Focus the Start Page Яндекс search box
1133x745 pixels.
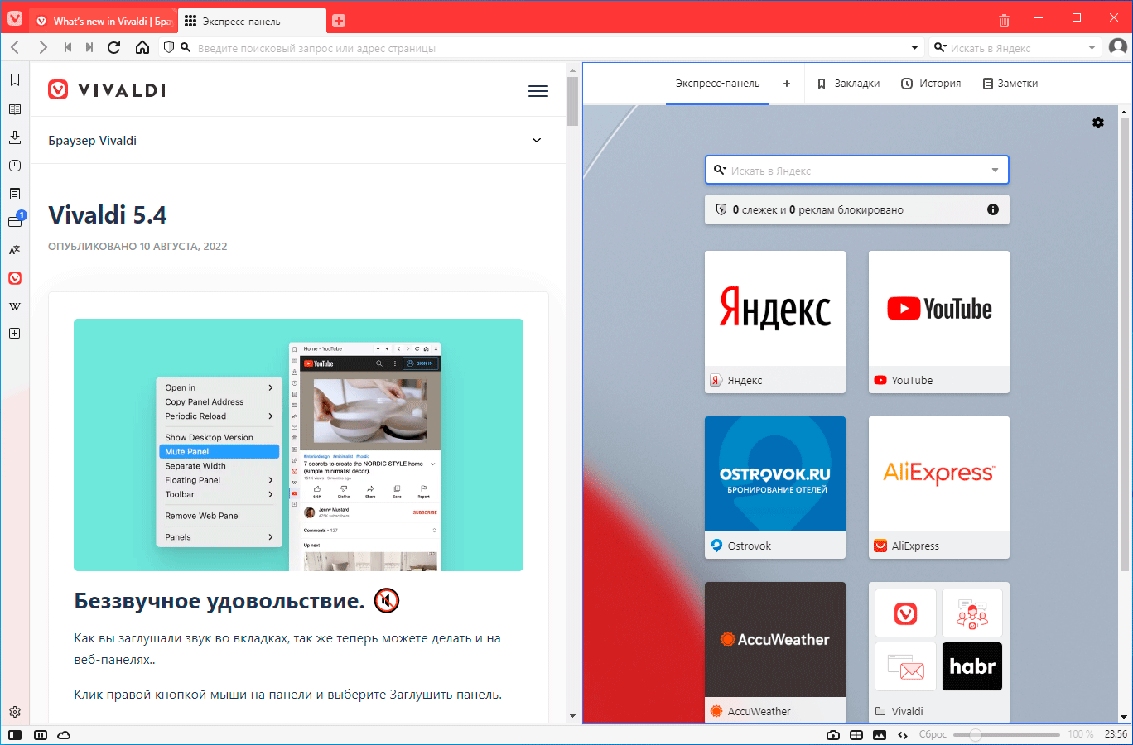point(857,171)
